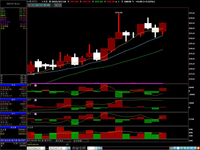Viewport: 200px width, 150px height.
Task: Click the horizontal scrollbar left arrow
Action: [102, 148]
